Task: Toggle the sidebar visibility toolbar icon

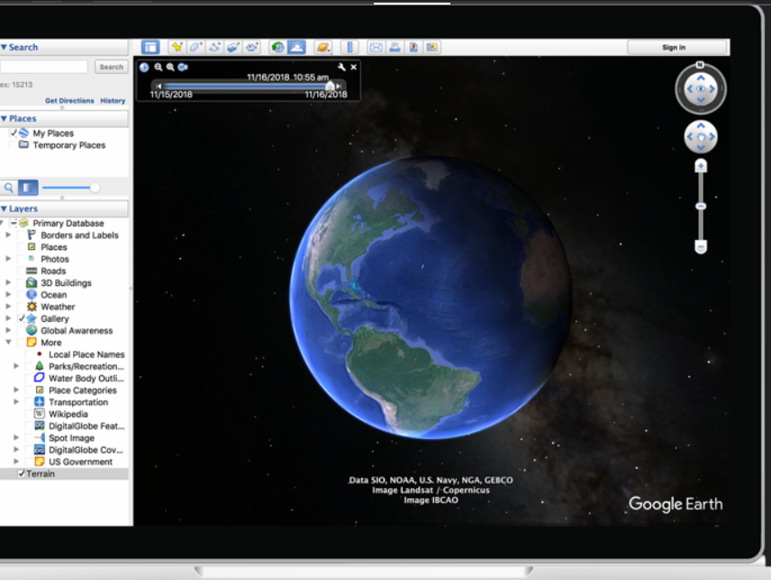Action: (x=150, y=48)
